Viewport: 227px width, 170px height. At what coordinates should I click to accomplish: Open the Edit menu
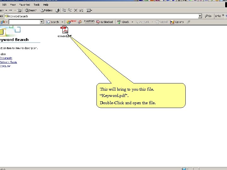[x=4, y=5]
